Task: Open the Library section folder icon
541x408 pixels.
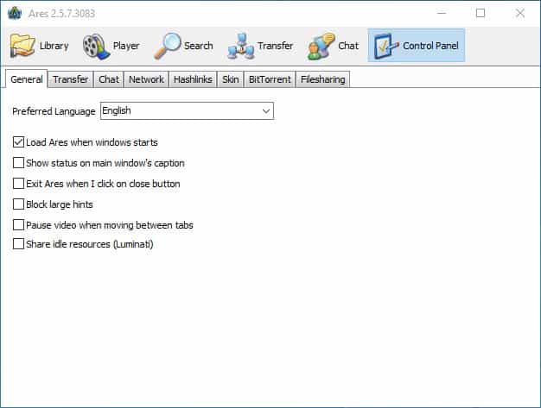Action: click(x=22, y=46)
